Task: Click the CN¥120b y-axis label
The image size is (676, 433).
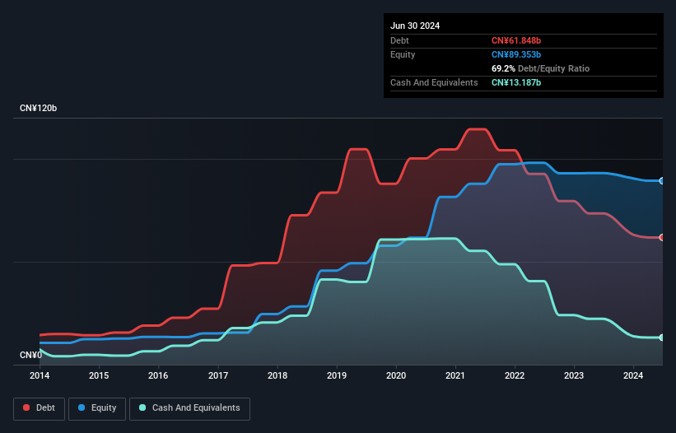Action: point(39,108)
